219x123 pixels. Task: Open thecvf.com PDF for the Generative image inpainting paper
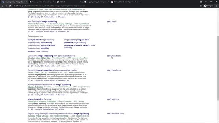point(114,56)
